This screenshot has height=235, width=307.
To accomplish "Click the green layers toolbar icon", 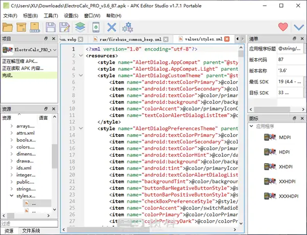I will point(80,27).
